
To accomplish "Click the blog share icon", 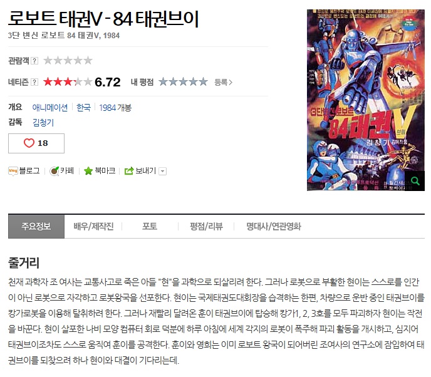I will coord(13,171).
